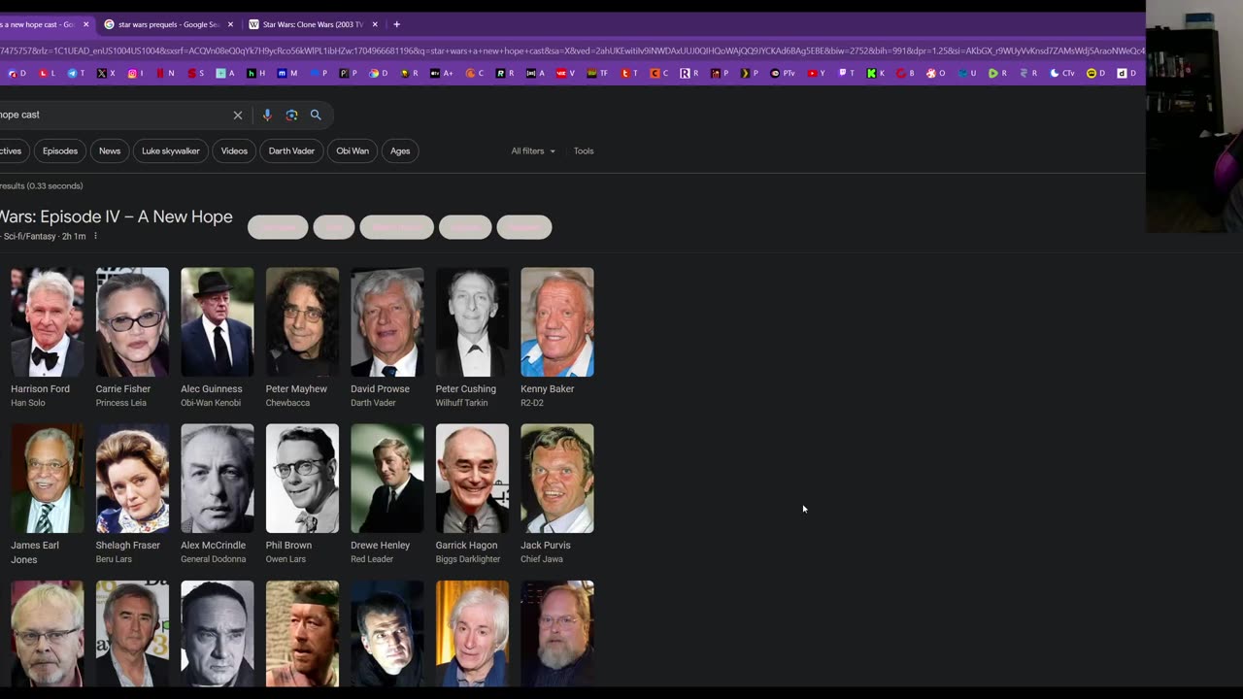1243x699 pixels.
Task: Open the Telegram bookmark
Action: tap(76, 73)
